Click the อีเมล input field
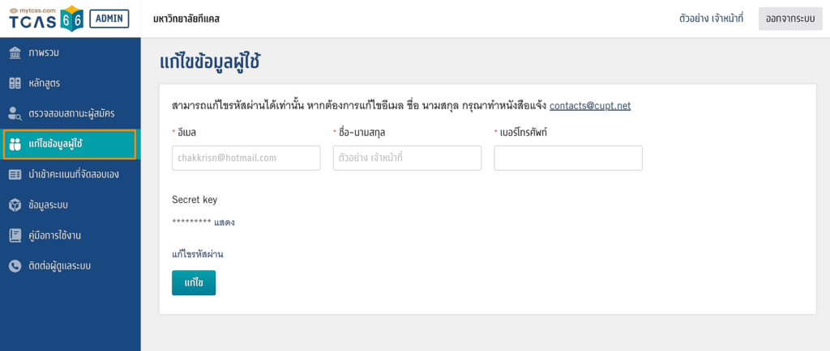Screen dimensions: 830x351 coord(246,158)
